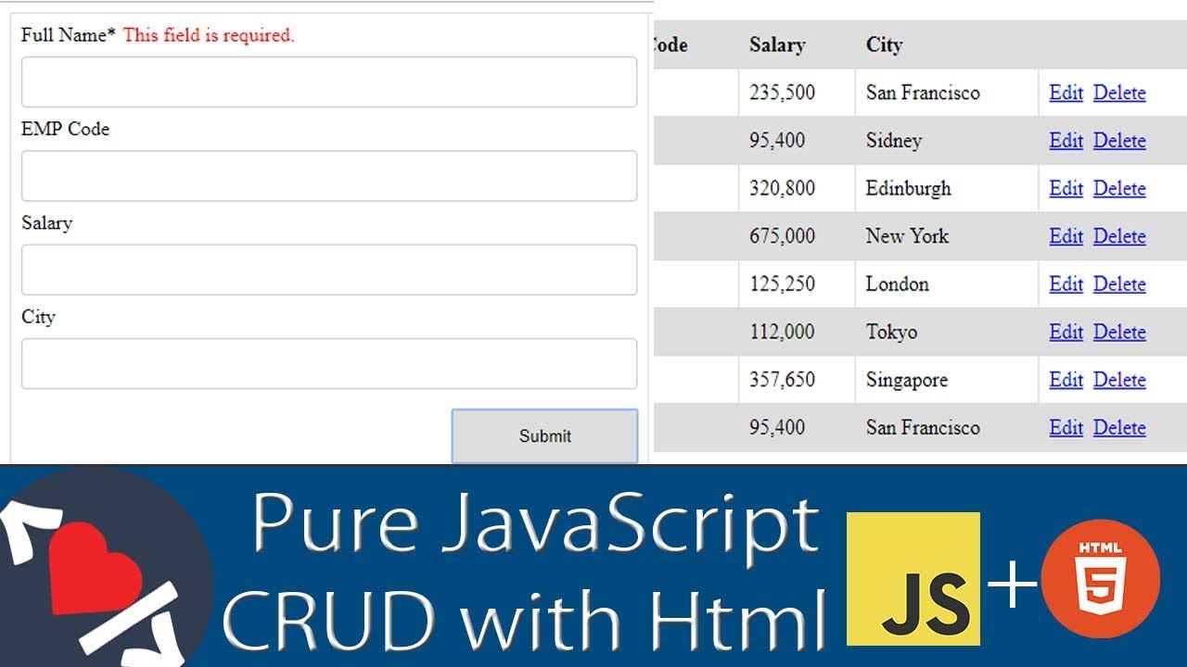The width and height of the screenshot is (1187, 667).
Task: Click the orange HTML5 logo
Action: pyautogui.click(x=1101, y=578)
